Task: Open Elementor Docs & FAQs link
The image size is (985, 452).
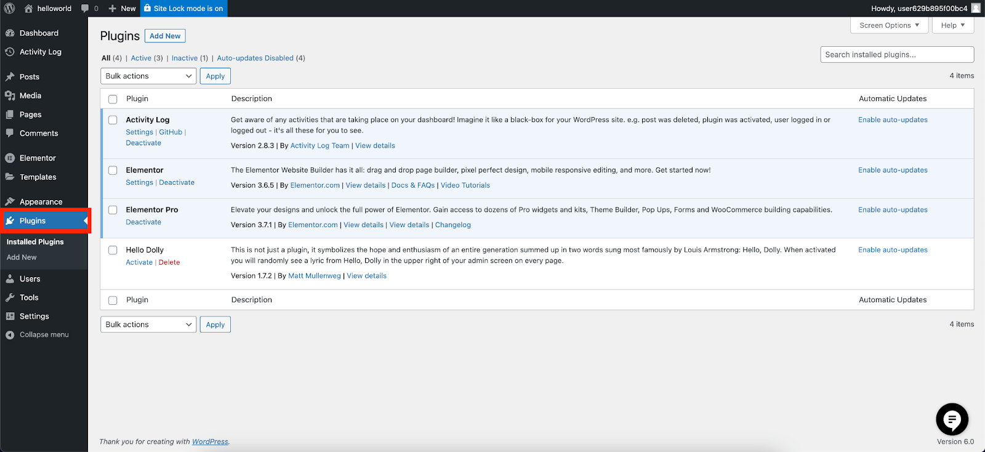Action: [413, 185]
